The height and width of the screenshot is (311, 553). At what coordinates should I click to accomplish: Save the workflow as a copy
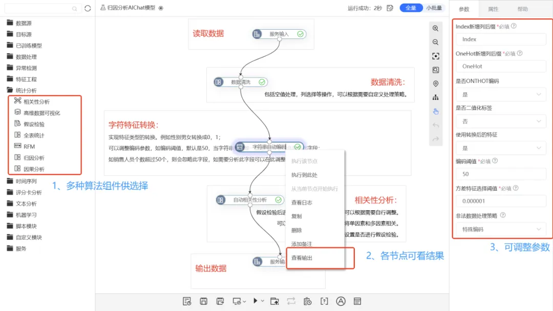tap(220, 301)
